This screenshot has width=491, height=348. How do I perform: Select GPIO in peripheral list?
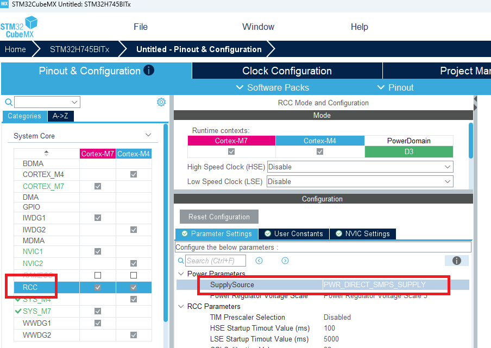click(32, 207)
